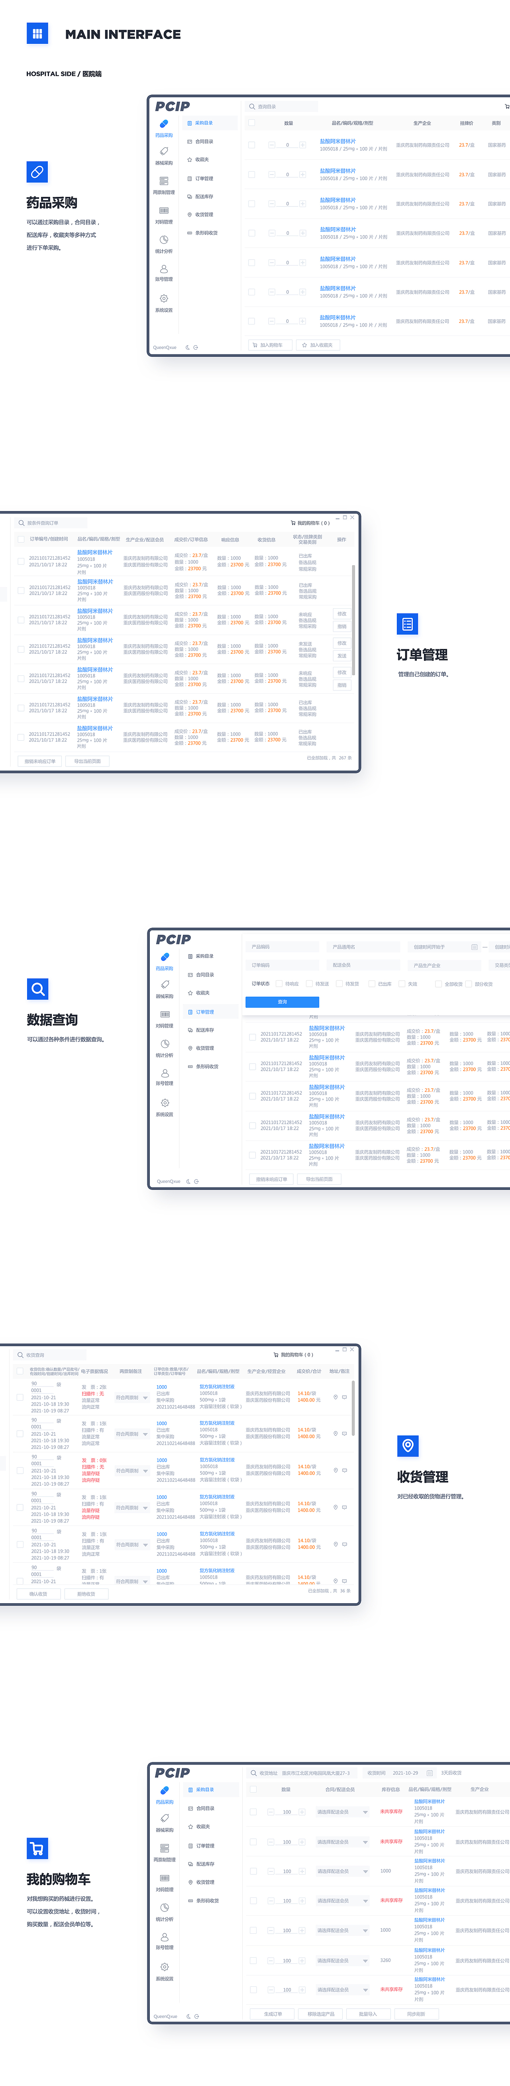The image size is (510, 2086).
Task: Select 收藏夹 in first PCIP window submenu
Action: click(x=198, y=159)
